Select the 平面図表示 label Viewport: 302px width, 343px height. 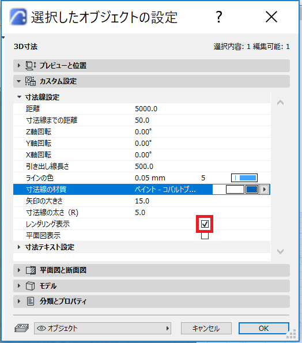point(43,236)
